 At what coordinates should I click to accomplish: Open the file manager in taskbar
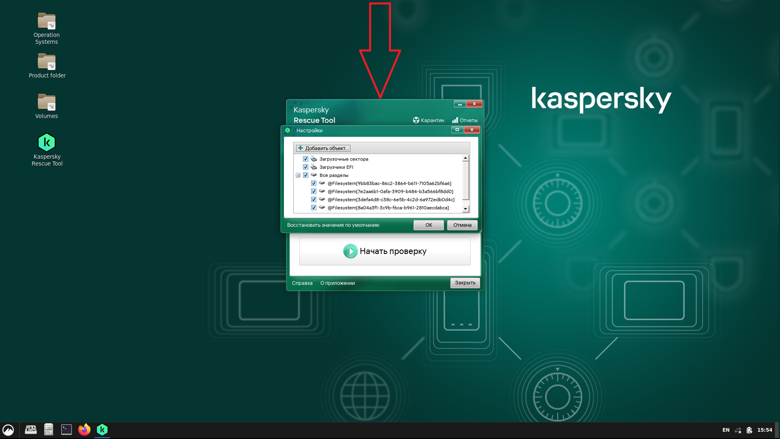point(49,430)
